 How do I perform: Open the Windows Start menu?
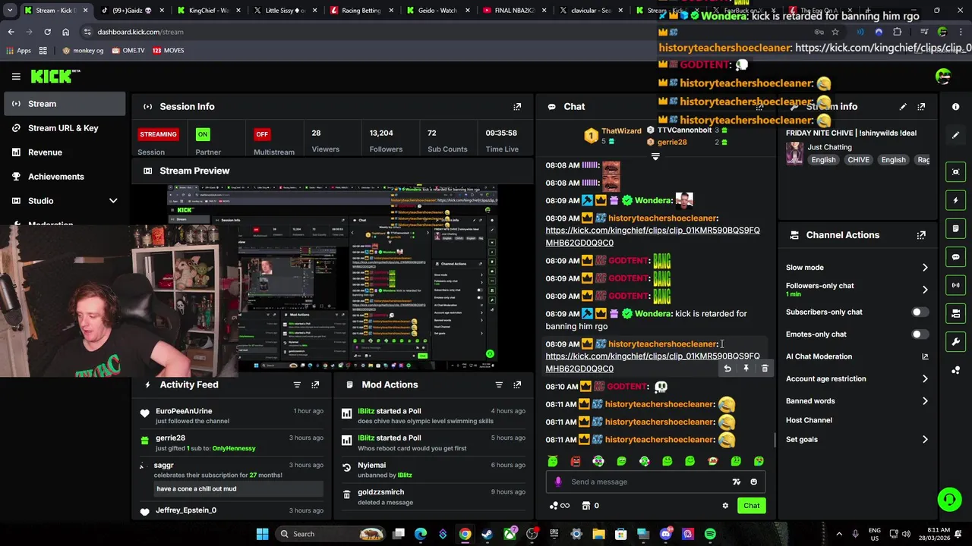pos(262,534)
